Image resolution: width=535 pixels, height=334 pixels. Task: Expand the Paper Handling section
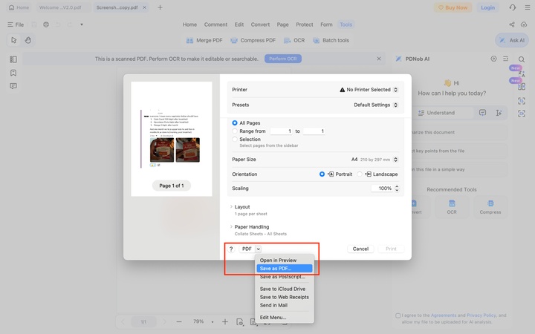tap(231, 226)
